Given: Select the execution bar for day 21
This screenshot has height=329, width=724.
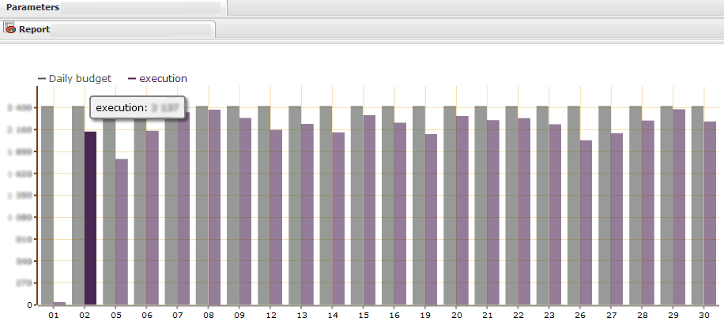Looking at the screenshot, I should [493, 212].
